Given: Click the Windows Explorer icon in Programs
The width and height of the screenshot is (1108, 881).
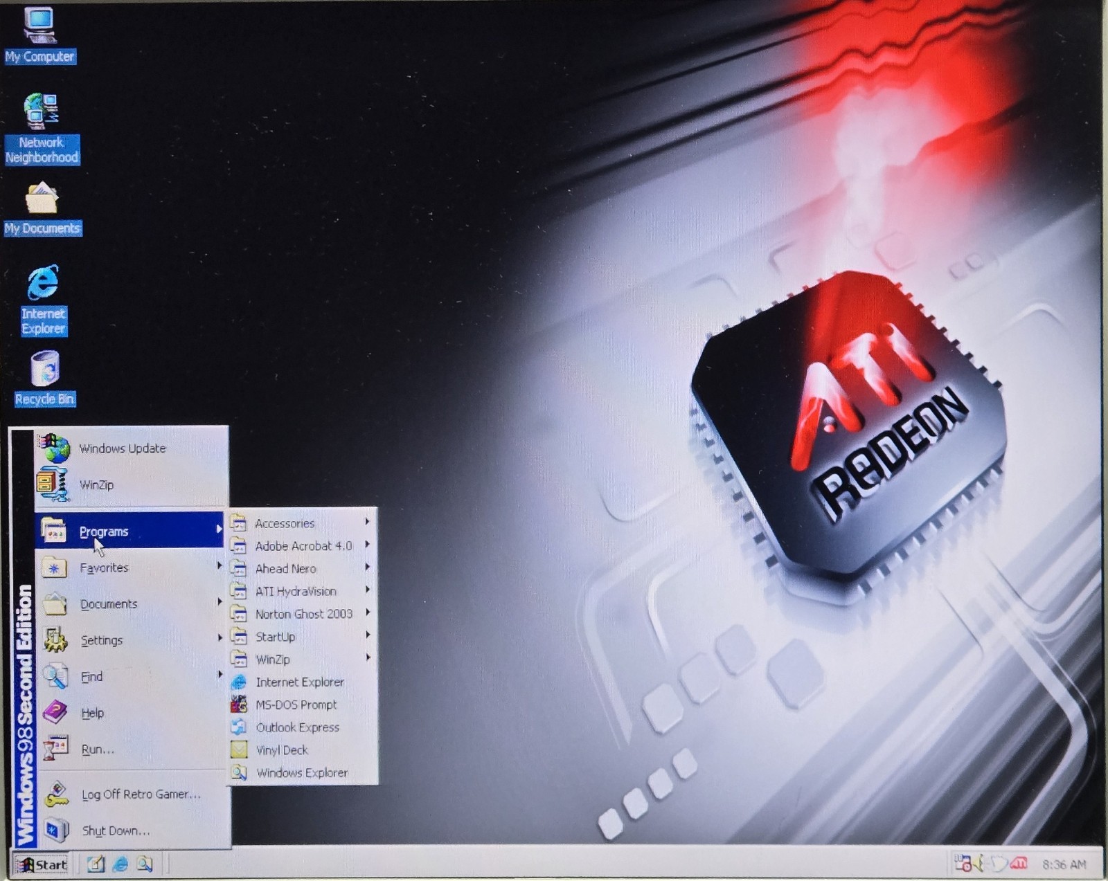Looking at the screenshot, I should [239, 772].
